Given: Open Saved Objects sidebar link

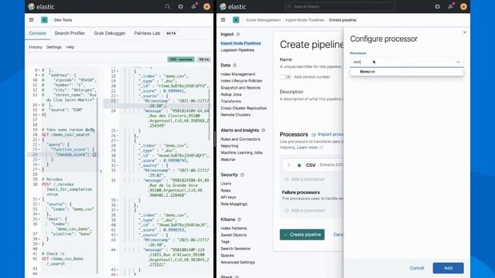Looking at the screenshot, I should (234, 235).
